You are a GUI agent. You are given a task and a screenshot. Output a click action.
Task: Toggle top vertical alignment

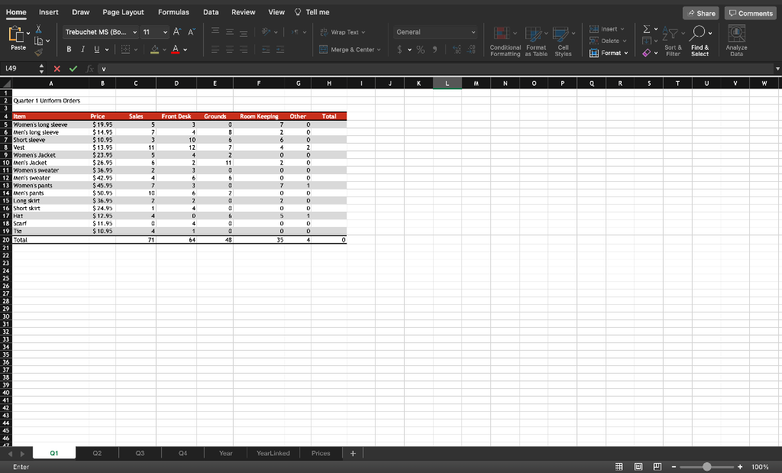click(x=215, y=31)
